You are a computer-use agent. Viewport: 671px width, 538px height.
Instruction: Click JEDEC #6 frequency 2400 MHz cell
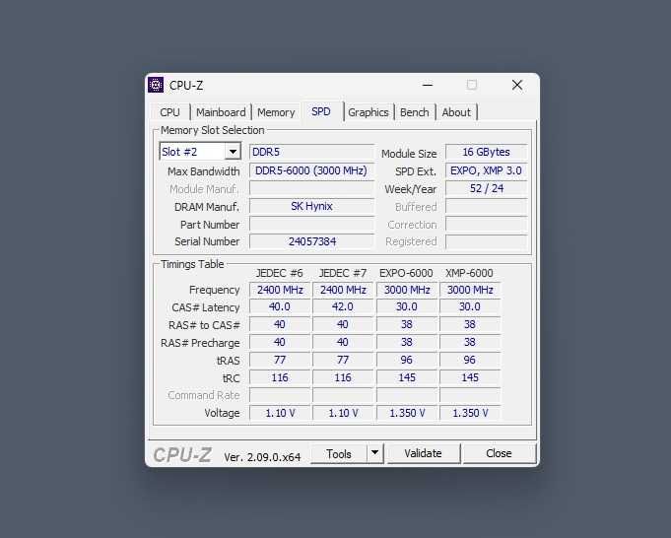point(280,290)
